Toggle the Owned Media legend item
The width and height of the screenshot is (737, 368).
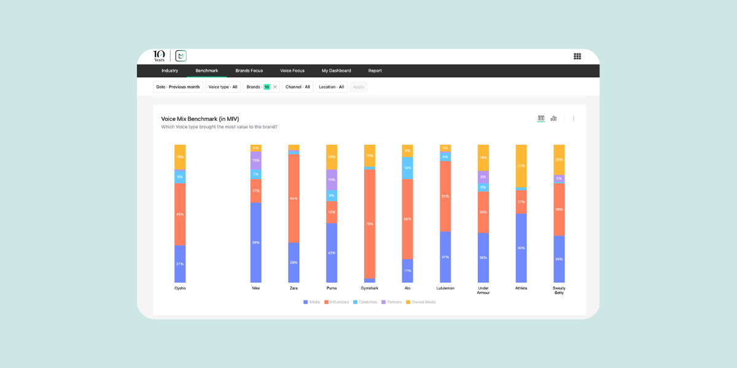(421, 302)
